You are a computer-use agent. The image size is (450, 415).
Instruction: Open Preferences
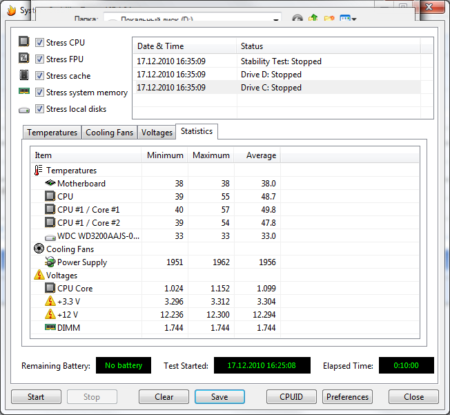347,397
